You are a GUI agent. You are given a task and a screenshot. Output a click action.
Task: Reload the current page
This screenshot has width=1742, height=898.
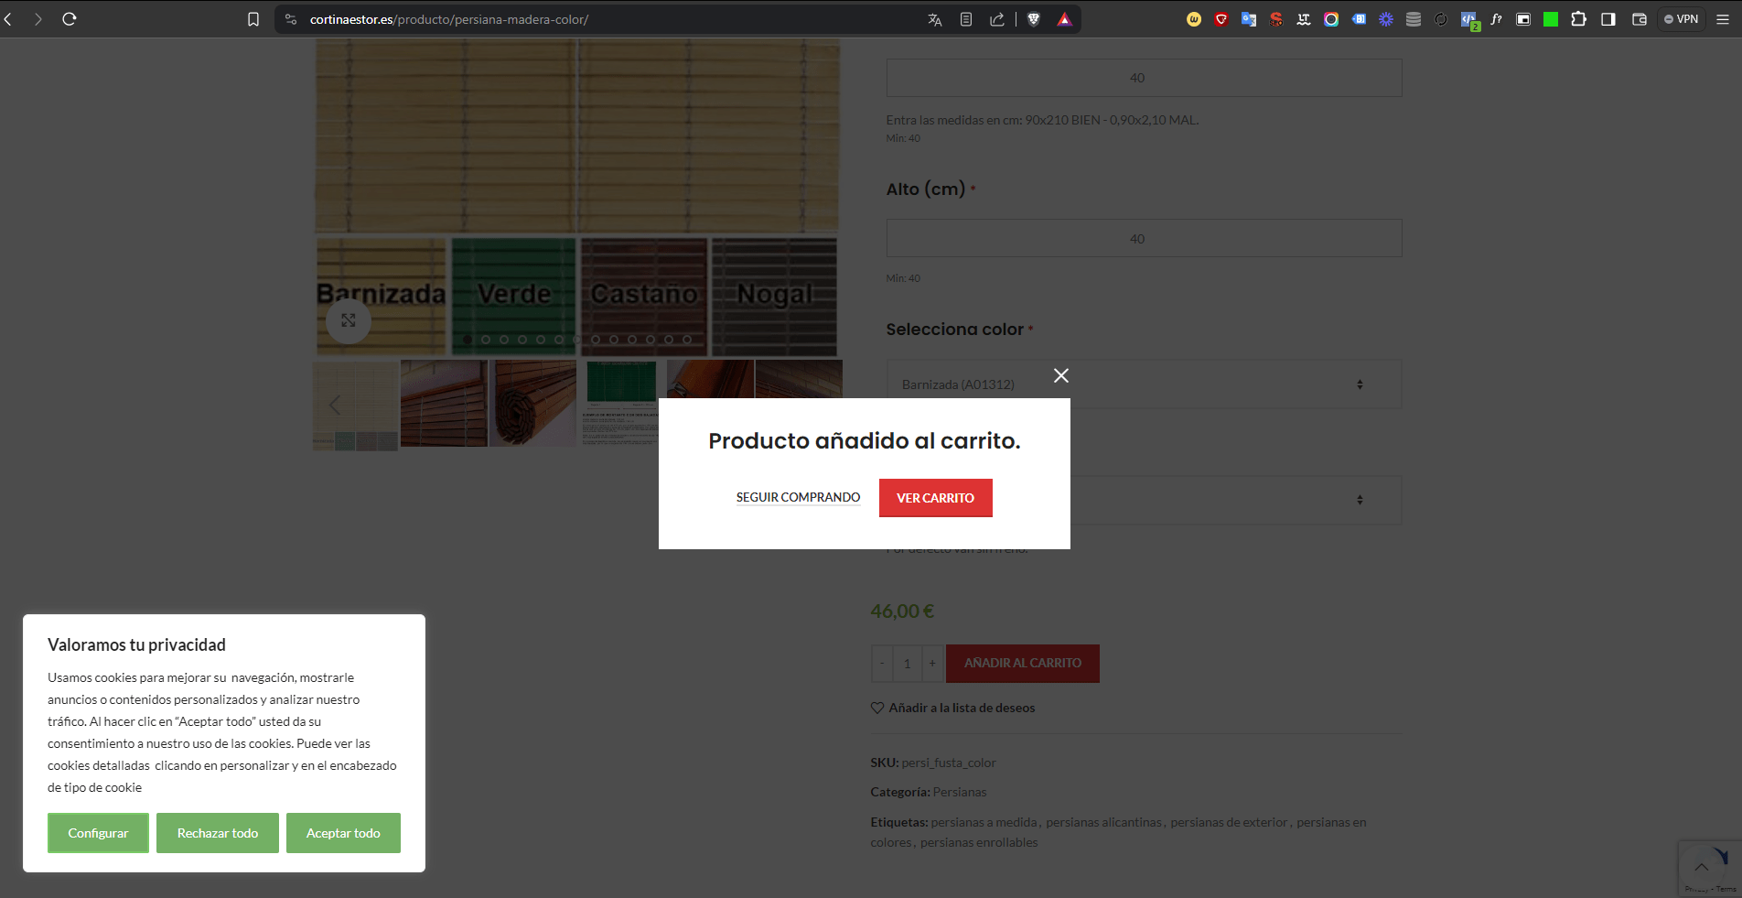(x=70, y=19)
